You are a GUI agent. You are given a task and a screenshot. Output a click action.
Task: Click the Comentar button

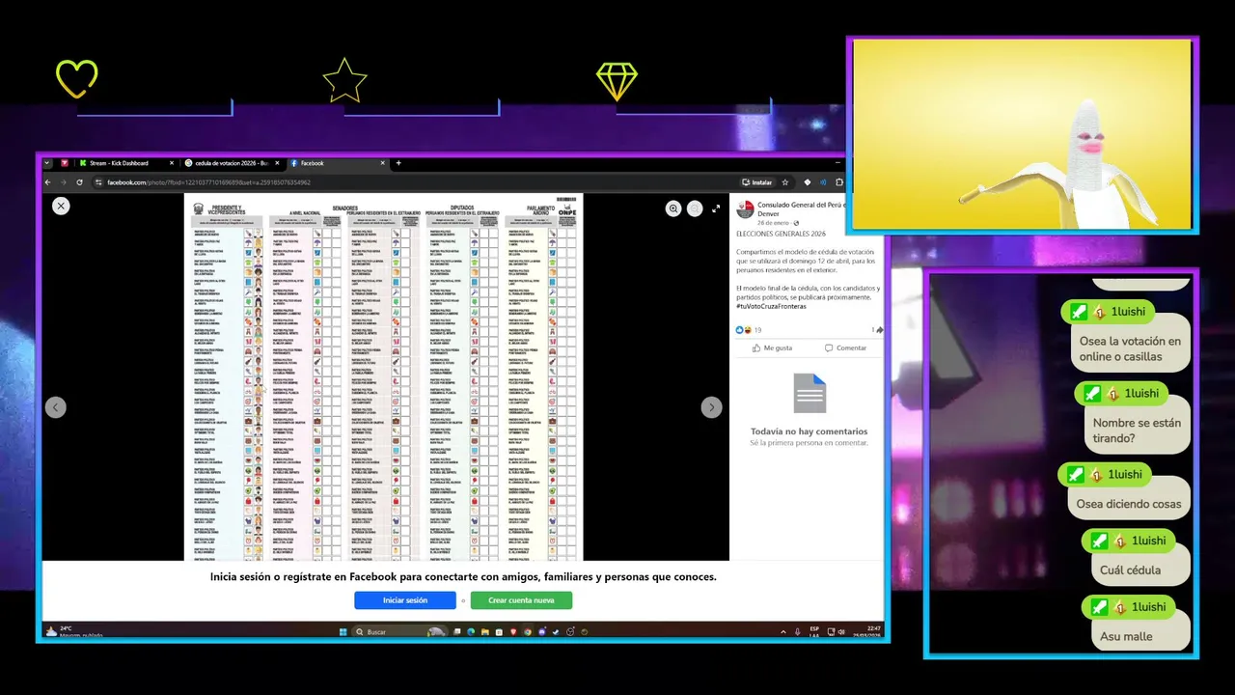point(845,347)
